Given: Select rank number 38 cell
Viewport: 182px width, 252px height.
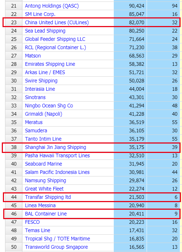Looking at the screenshot, I should [14, 148].
